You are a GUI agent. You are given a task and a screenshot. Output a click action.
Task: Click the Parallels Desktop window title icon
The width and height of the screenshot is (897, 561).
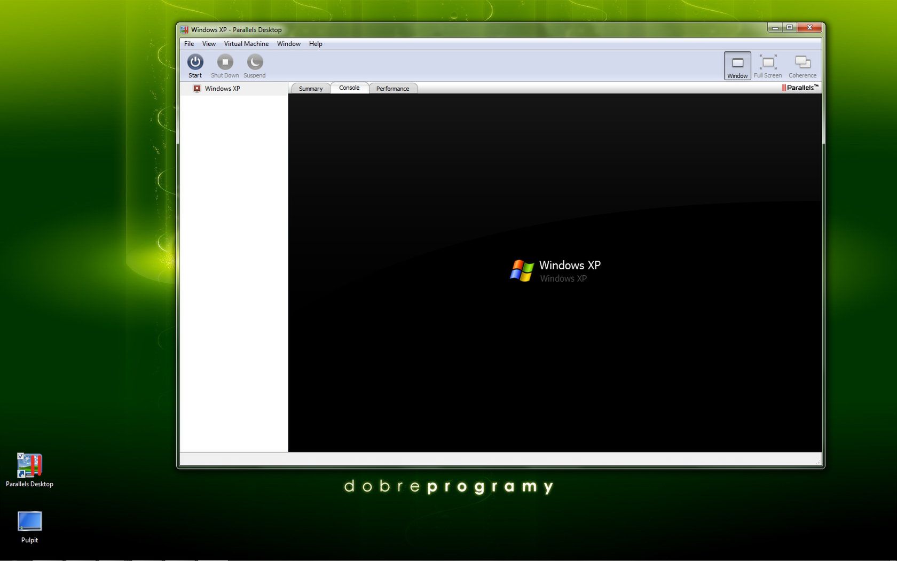pos(184,30)
